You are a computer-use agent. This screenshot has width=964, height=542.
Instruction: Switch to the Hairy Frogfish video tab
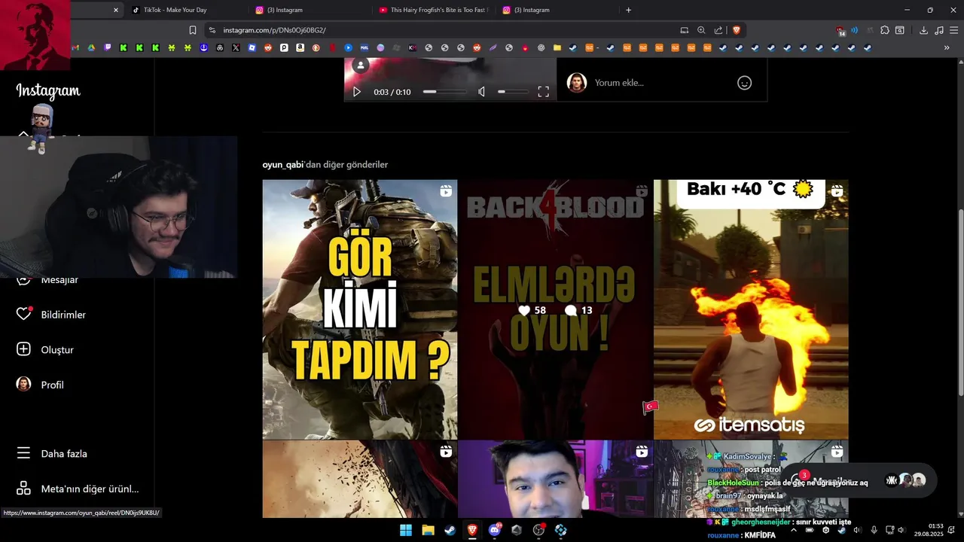point(435,10)
